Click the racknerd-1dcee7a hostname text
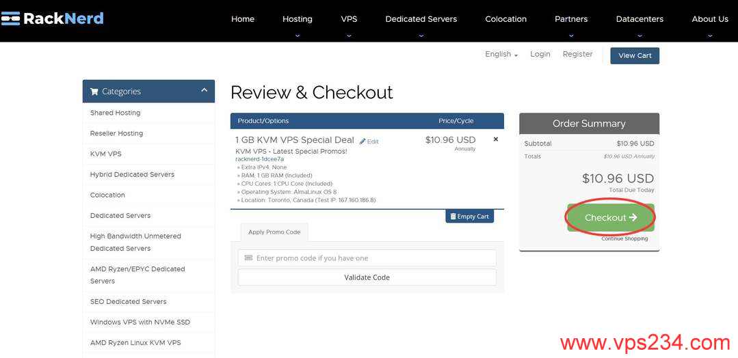Screen dimensions: 738x358 (x=259, y=159)
